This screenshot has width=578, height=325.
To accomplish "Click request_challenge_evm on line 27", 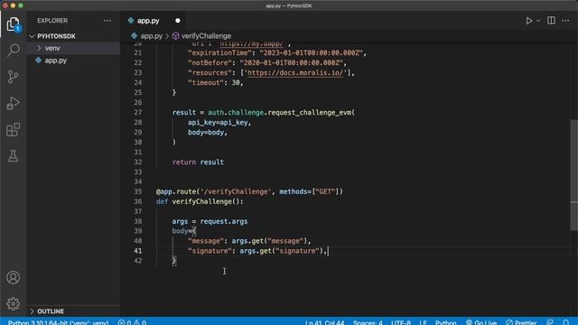I will pyautogui.click(x=309, y=112).
